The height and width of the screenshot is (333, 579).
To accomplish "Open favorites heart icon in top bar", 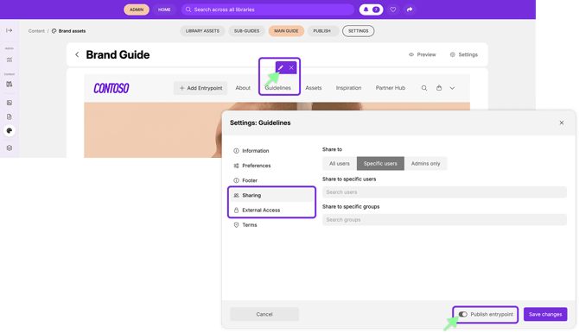I will (393, 9).
